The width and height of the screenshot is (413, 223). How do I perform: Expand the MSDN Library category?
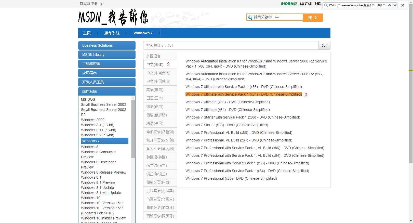click(x=107, y=55)
